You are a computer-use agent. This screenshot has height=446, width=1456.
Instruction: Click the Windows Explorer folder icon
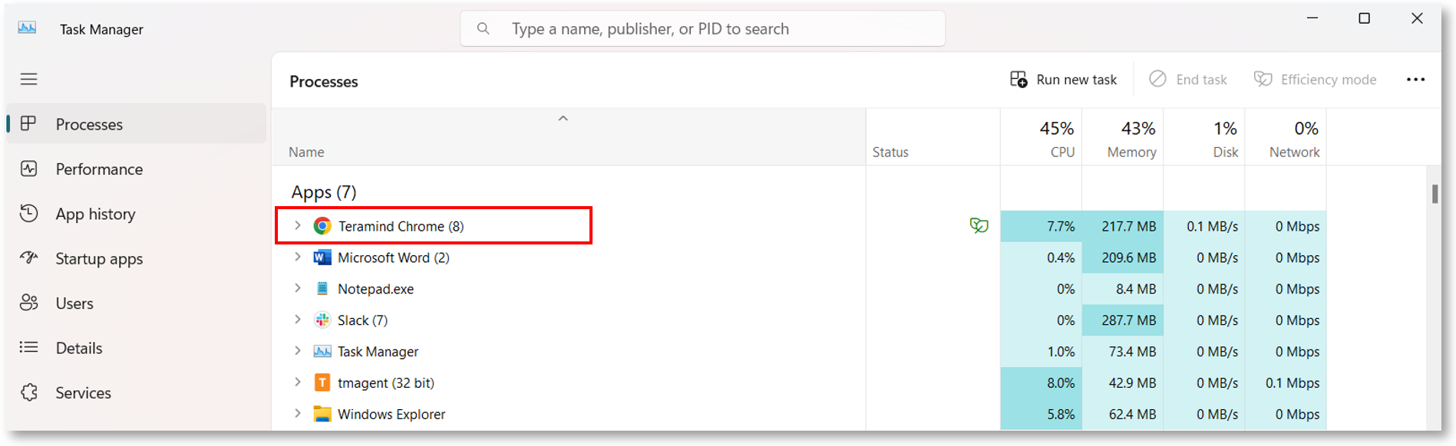tap(322, 414)
